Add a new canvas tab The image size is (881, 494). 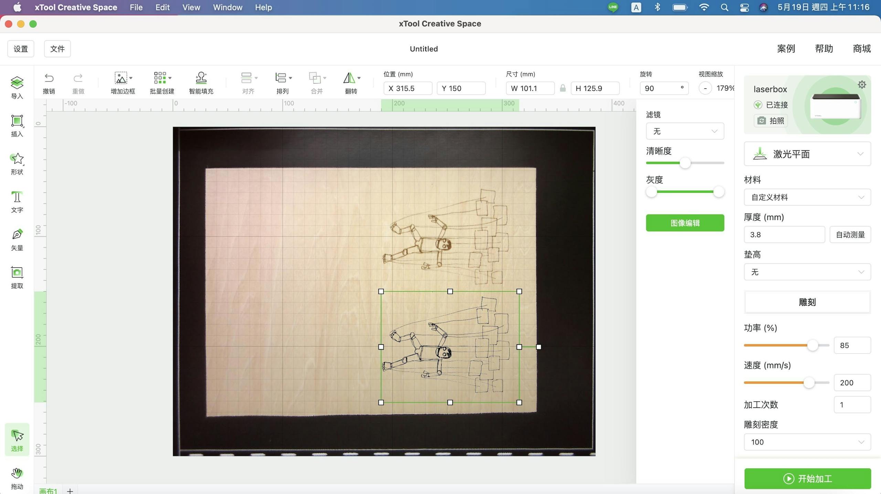(x=70, y=491)
